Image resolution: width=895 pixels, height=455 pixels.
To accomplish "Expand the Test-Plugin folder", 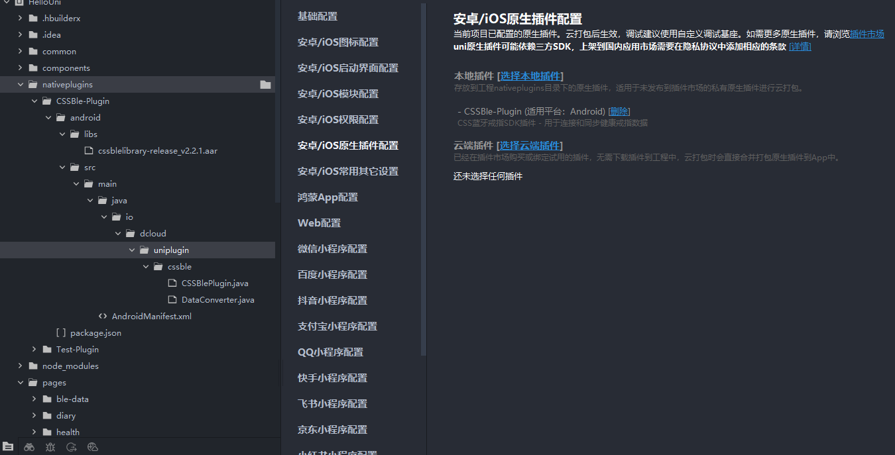I will (34, 350).
